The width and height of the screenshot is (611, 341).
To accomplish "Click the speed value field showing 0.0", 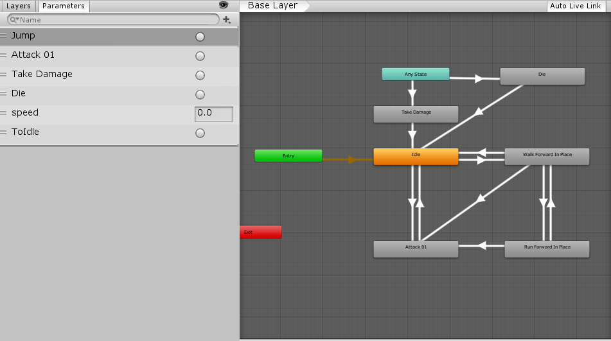I will [213, 114].
